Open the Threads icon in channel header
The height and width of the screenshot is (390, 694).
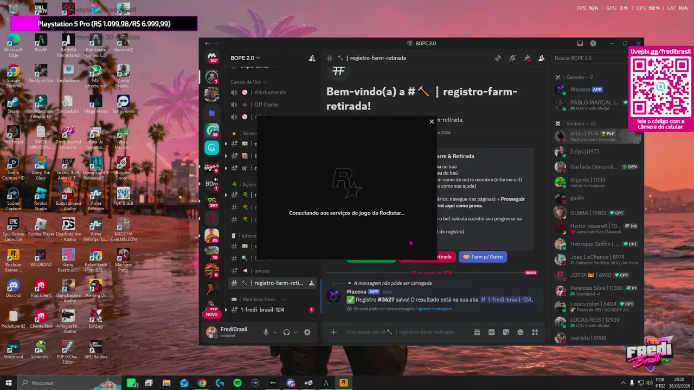click(498, 58)
